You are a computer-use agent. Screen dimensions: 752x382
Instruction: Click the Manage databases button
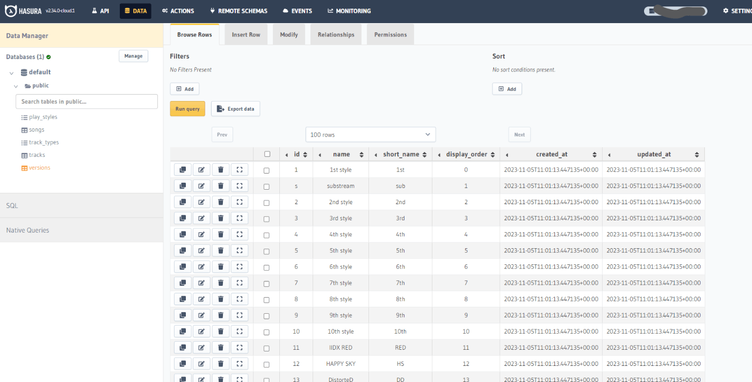pyautogui.click(x=133, y=56)
